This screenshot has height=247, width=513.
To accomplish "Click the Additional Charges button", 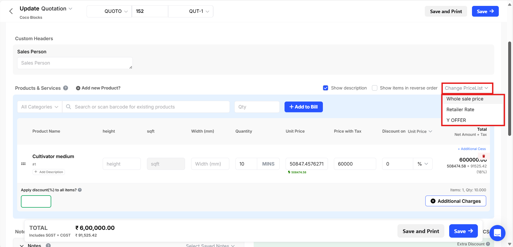I will (x=456, y=201).
